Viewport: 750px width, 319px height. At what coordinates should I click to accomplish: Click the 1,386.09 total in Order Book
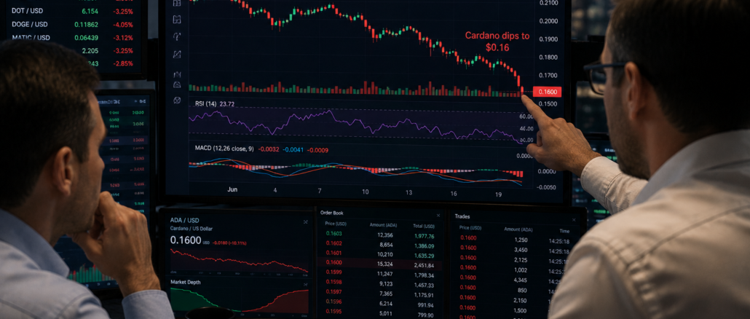click(x=425, y=246)
